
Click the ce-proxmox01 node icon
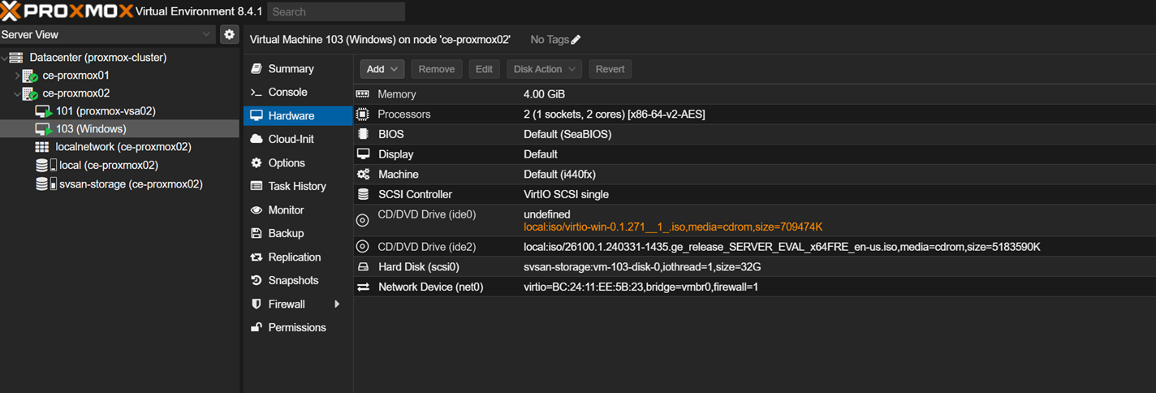tap(30, 76)
